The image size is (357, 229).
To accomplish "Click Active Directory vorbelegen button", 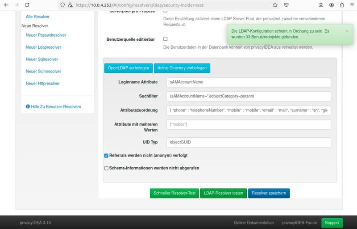I will [182, 68].
